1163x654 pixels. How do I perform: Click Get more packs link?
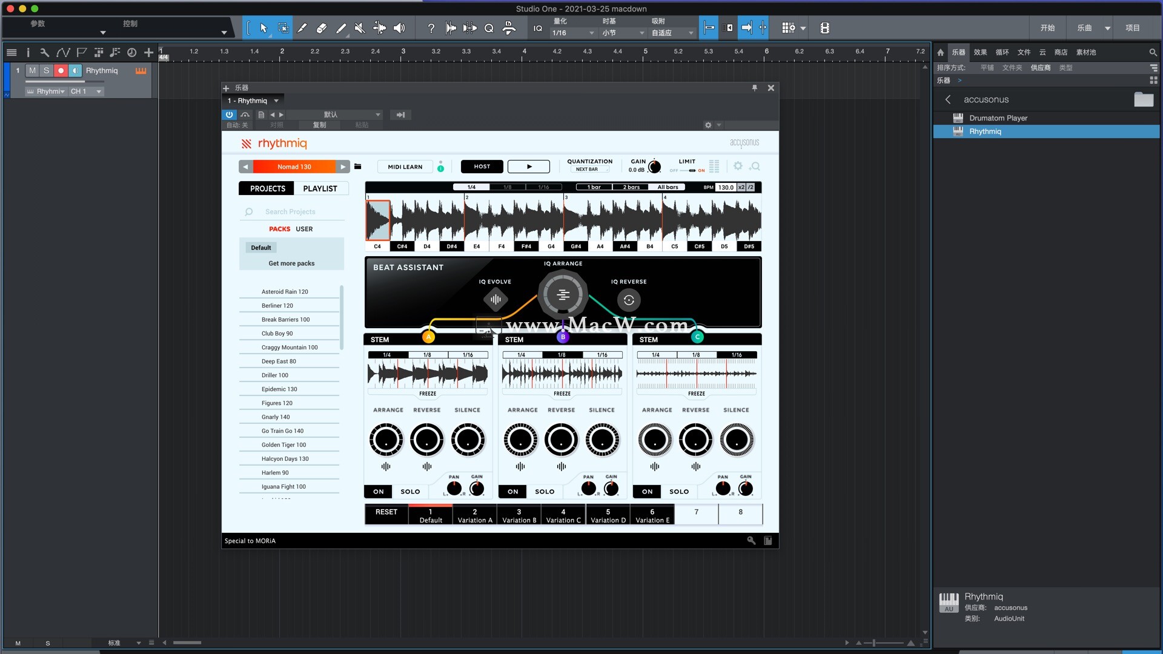click(x=291, y=263)
